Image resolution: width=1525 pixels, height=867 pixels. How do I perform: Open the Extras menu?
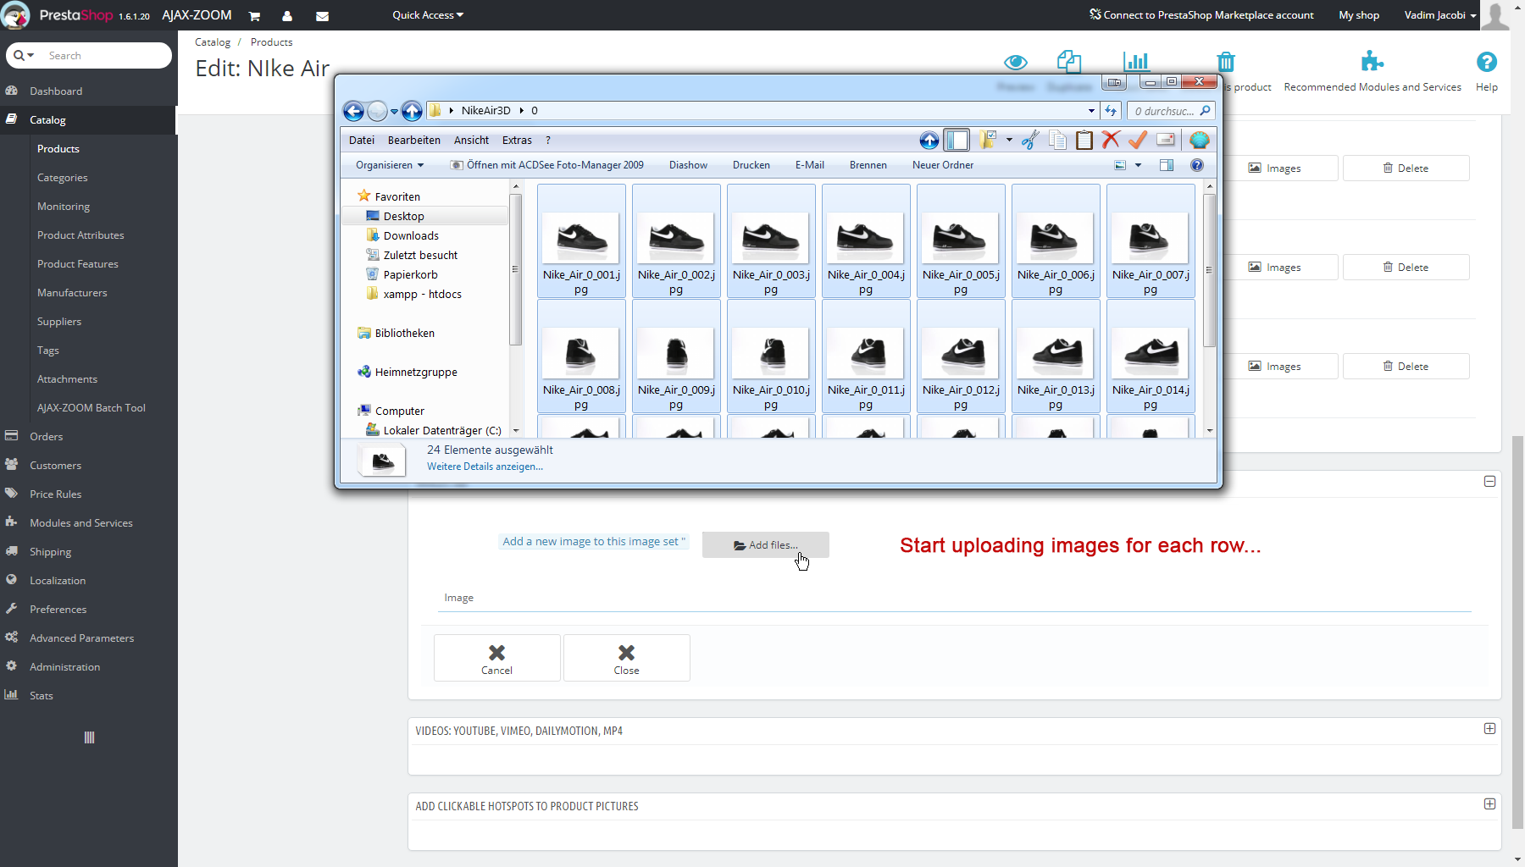(517, 141)
